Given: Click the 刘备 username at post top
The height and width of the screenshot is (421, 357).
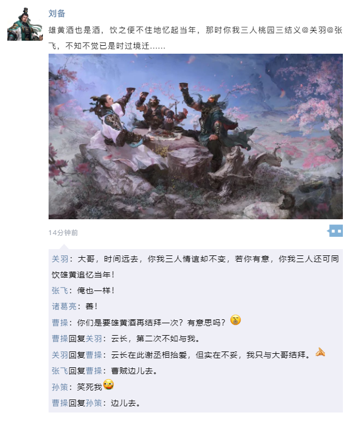Looking at the screenshot, I should [x=56, y=14].
